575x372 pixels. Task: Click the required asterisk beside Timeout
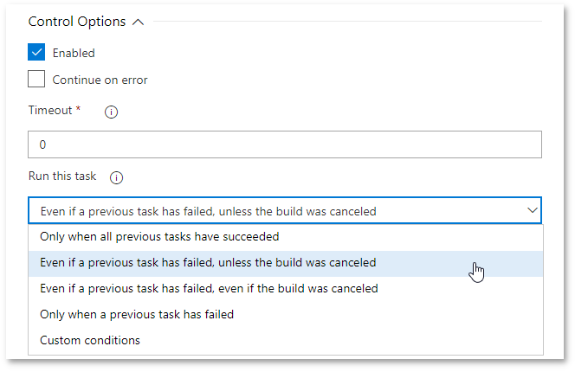click(78, 110)
